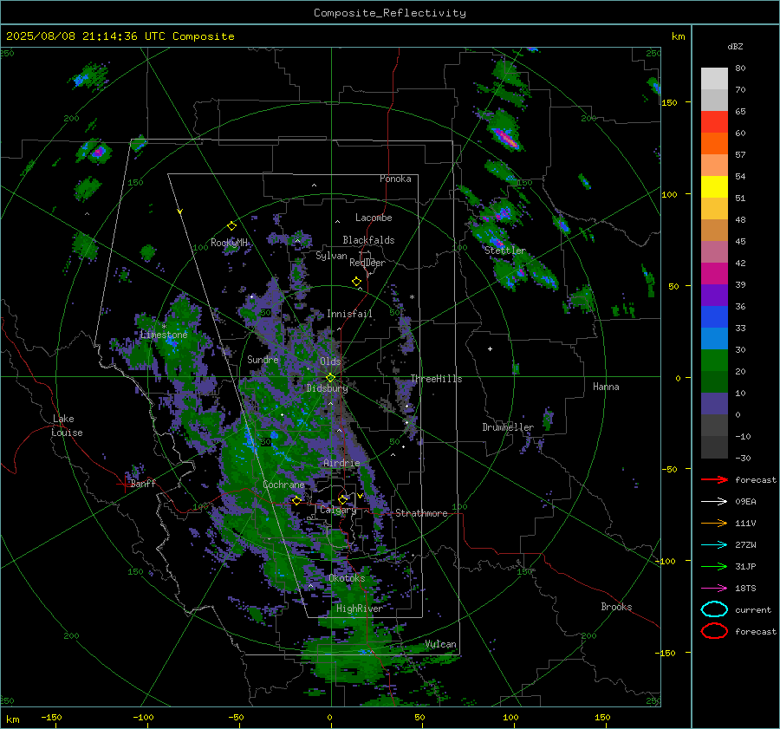Viewport: 780px width, 729px height.
Task: Click the white plus marker west of Hanna
Action: click(x=490, y=348)
